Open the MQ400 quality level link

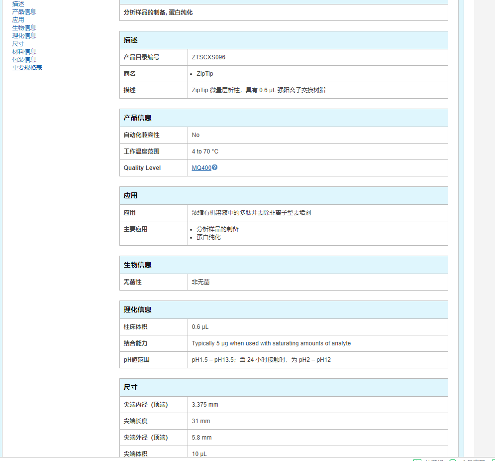200,168
